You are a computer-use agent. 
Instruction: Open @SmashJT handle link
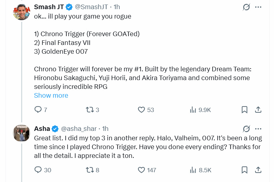point(92,7)
